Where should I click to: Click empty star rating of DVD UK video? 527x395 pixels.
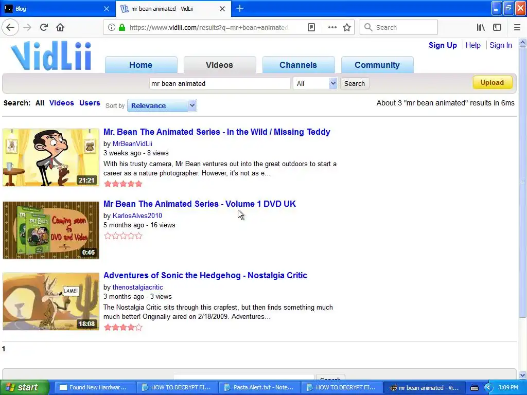pos(123,236)
